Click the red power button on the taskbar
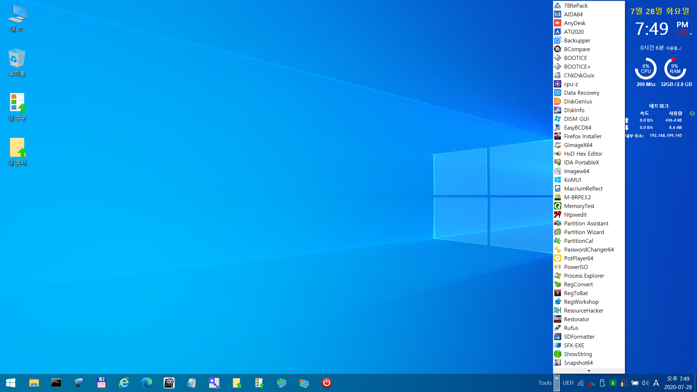Image resolution: width=697 pixels, height=392 pixels. [326, 383]
